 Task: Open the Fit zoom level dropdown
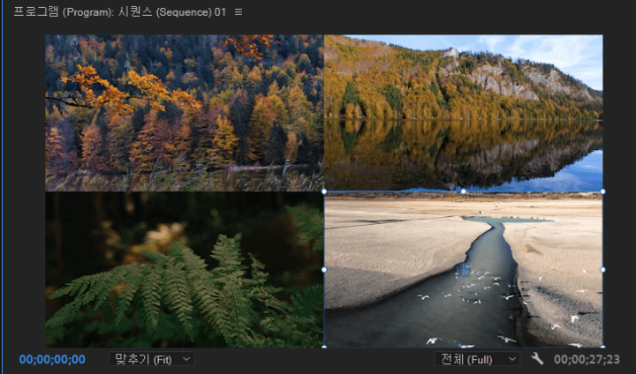coord(152,359)
